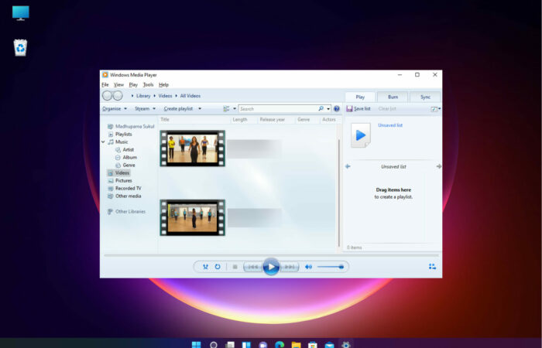The image size is (542, 348).
Task: Click the Stop playback button
Action: coord(235,267)
